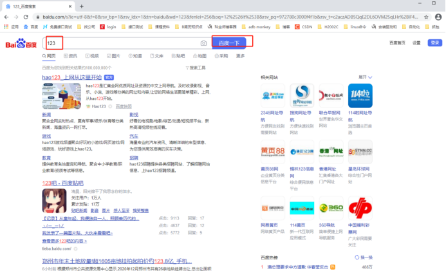This screenshot has height=271, width=446.
Task: Click the 360导航 site logo
Action: click(331, 208)
